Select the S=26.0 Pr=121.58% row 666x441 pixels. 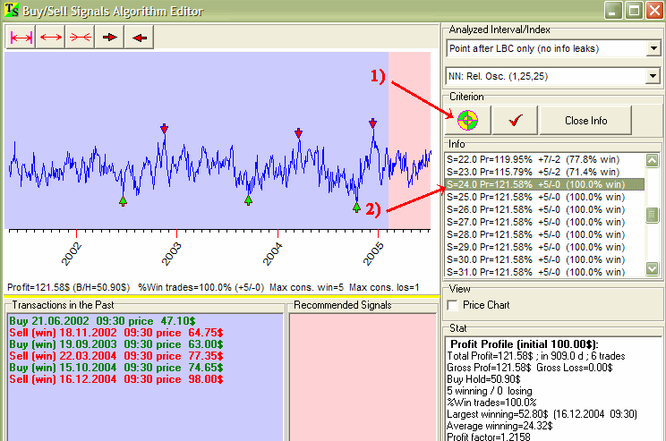click(x=544, y=209)
